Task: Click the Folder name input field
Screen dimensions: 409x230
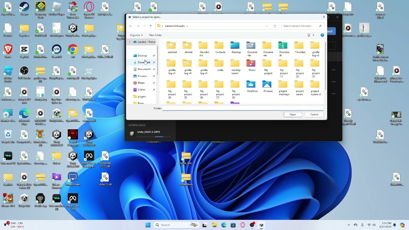Action: (243, 109)
